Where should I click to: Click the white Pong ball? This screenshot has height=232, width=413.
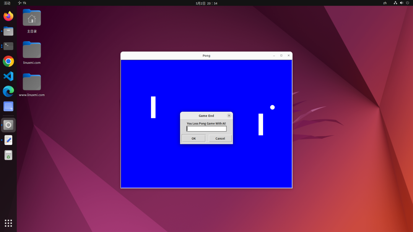[272, 107]
